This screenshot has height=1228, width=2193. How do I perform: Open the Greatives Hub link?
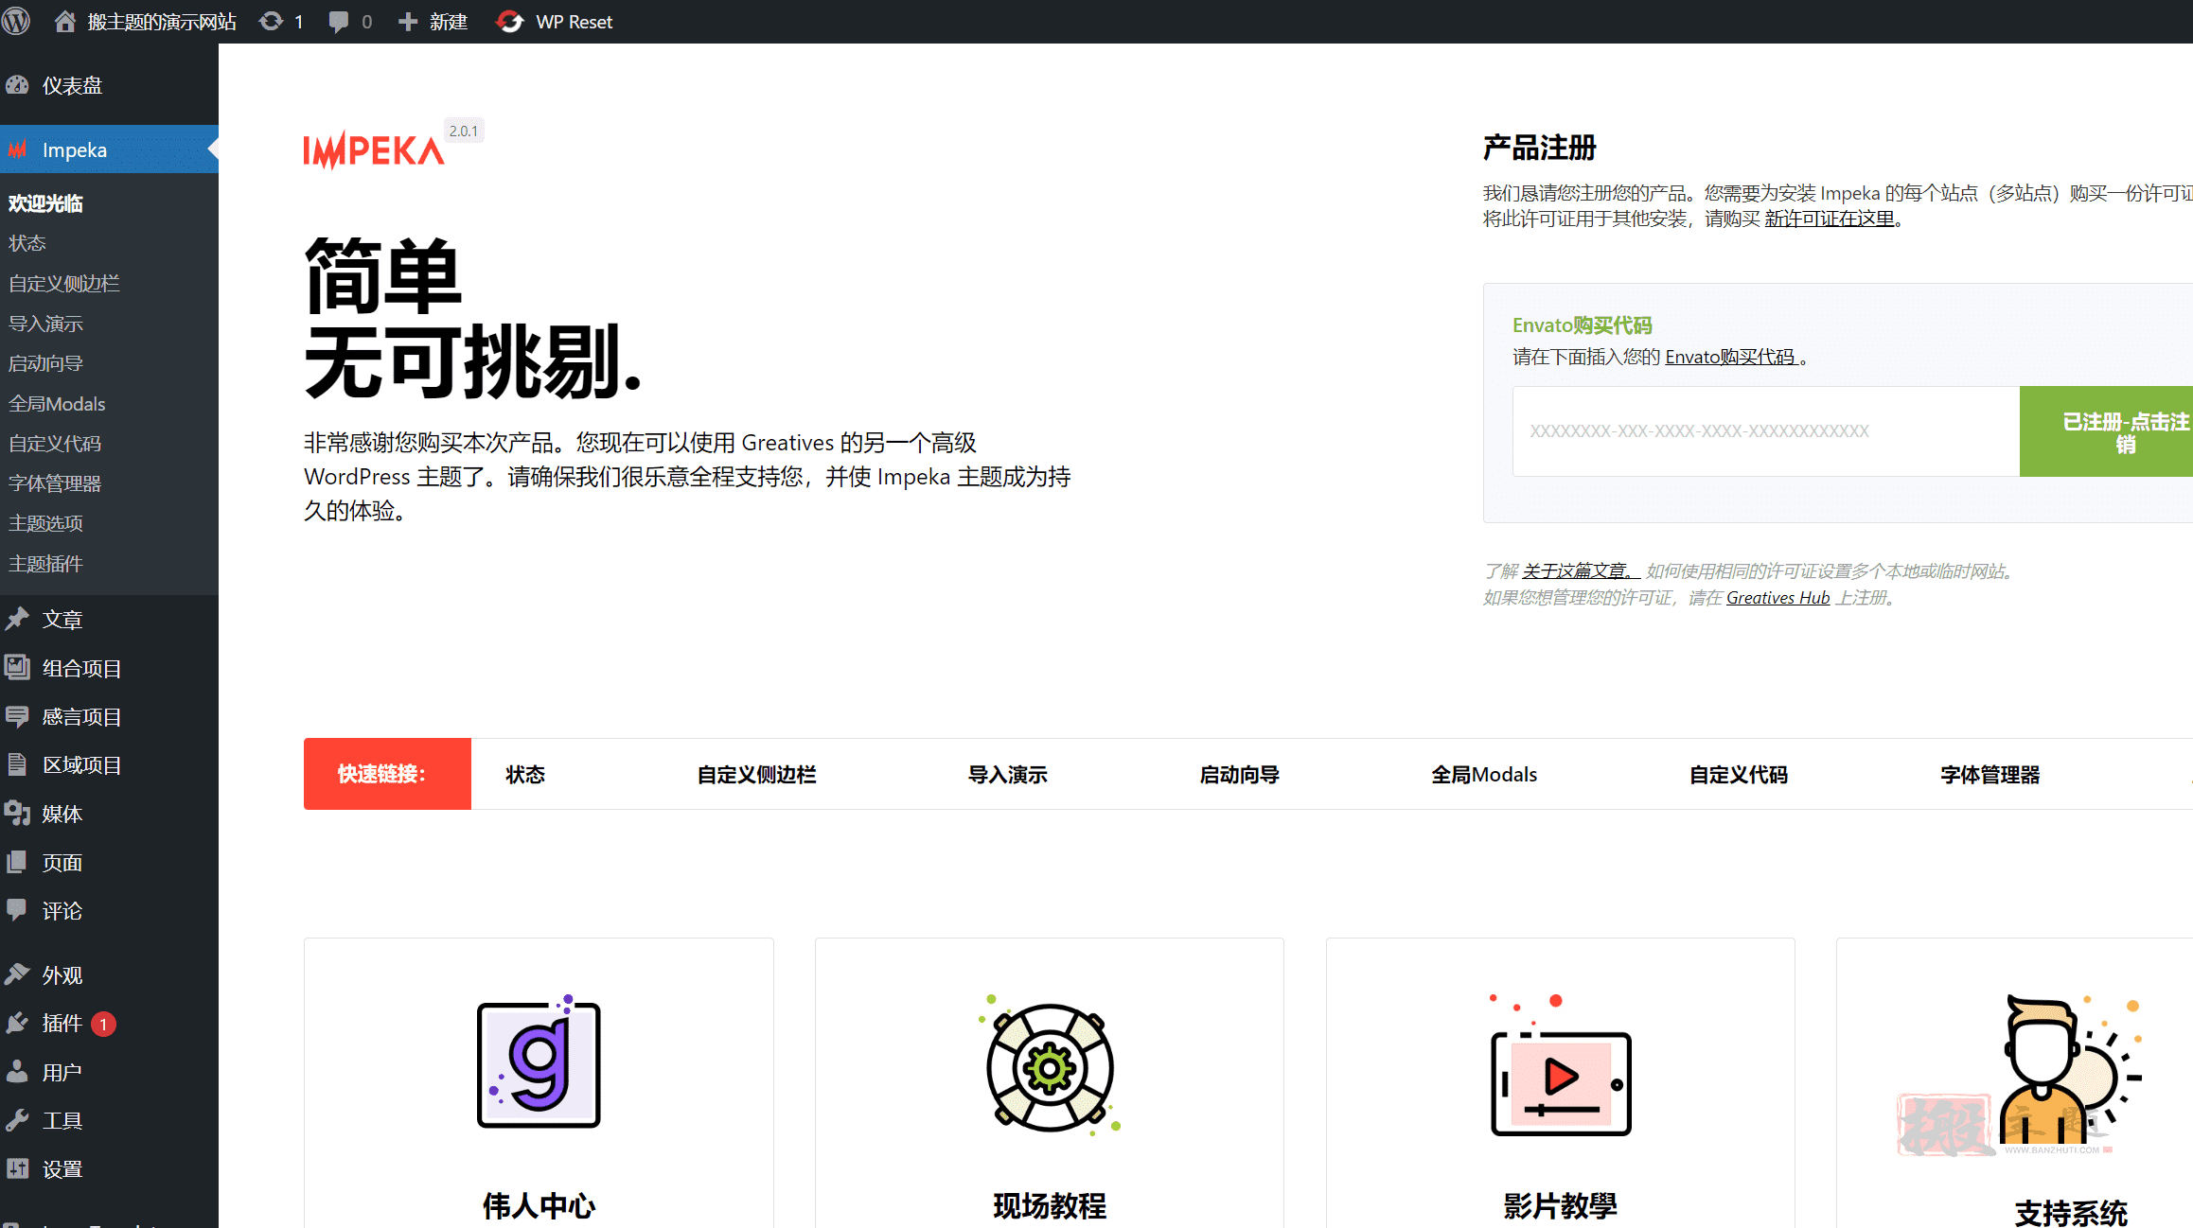coord(1777,598)
